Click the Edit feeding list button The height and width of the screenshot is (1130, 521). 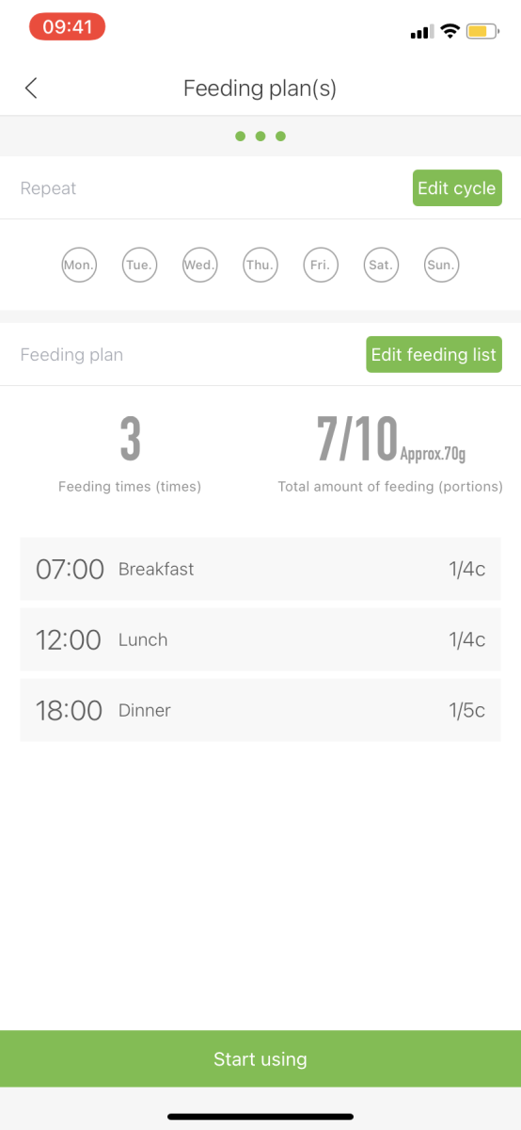(x=434, y=355)
